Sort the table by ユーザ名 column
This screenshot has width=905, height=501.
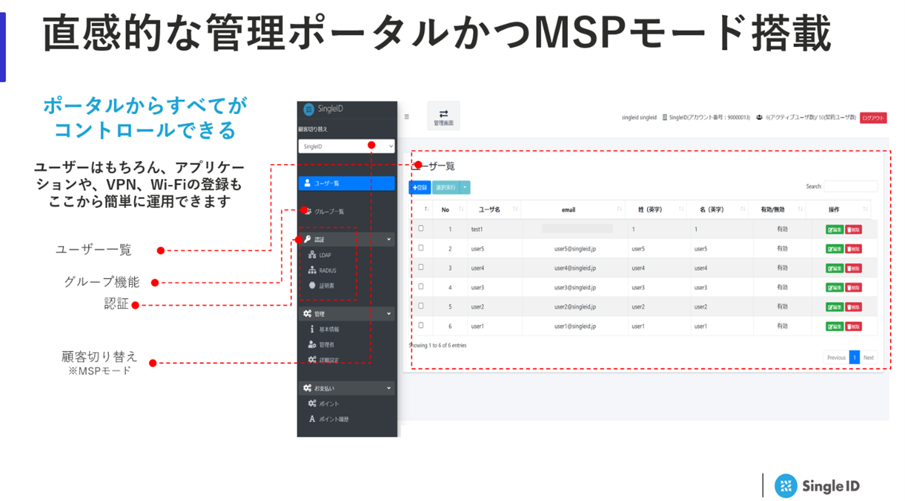[x=494, y=209]
